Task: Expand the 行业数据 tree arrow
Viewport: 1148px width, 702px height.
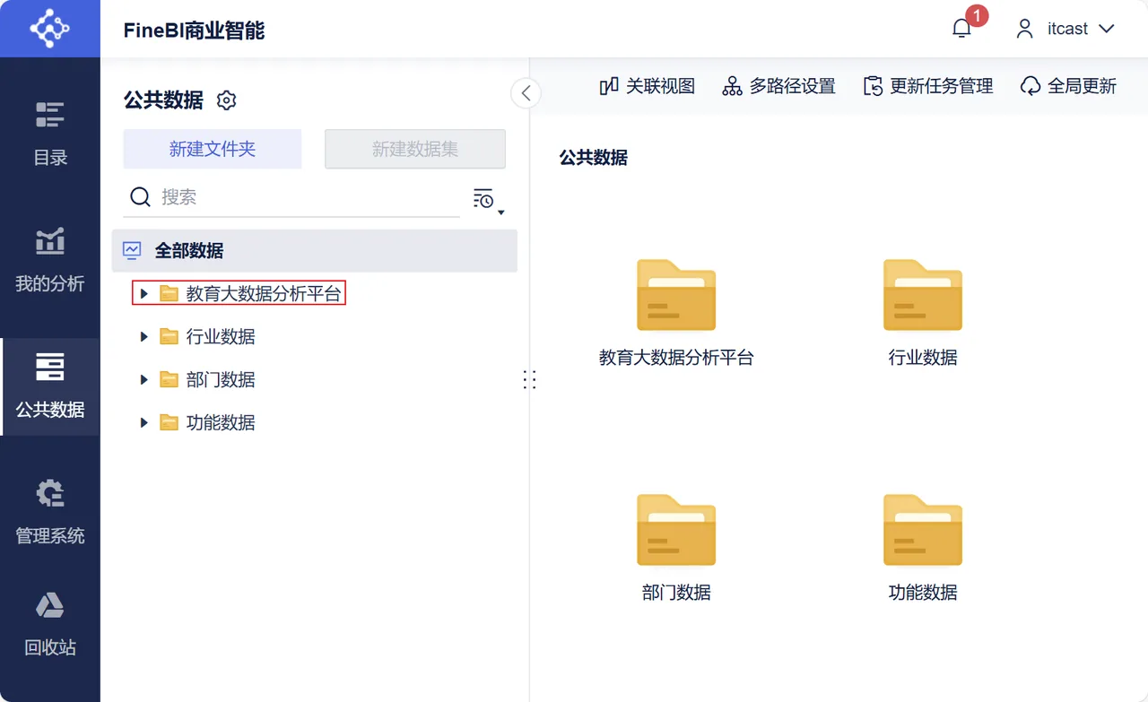Action: pyautogui.click(x=143, y=336)
